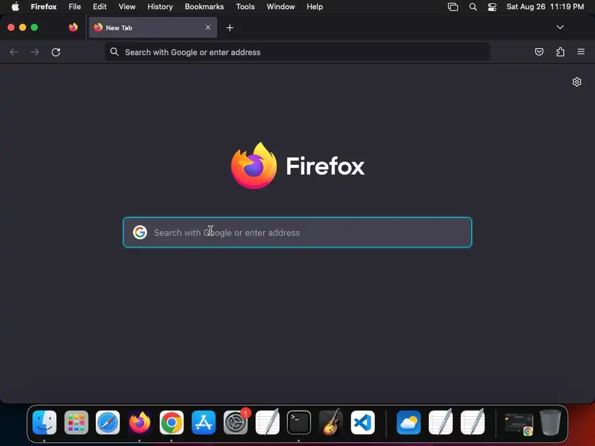The image size is (595, 446).
Task: Open Visual Studio Code from the Dock
Action: click(x=363, y=422)
